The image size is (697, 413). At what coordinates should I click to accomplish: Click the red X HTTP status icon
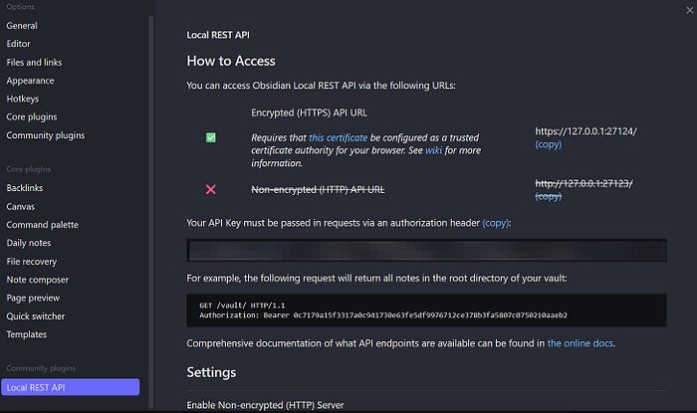click(x=211, y=189)
